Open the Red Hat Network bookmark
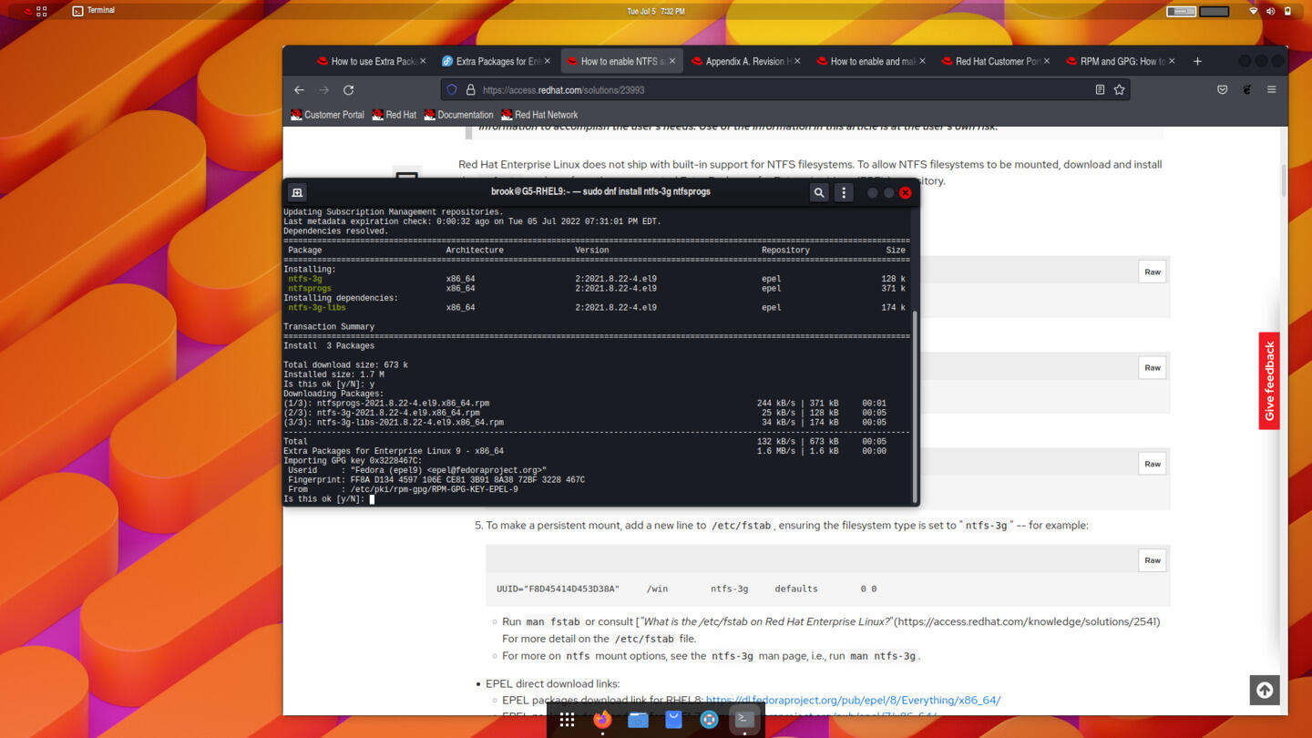 click(539, 115)
